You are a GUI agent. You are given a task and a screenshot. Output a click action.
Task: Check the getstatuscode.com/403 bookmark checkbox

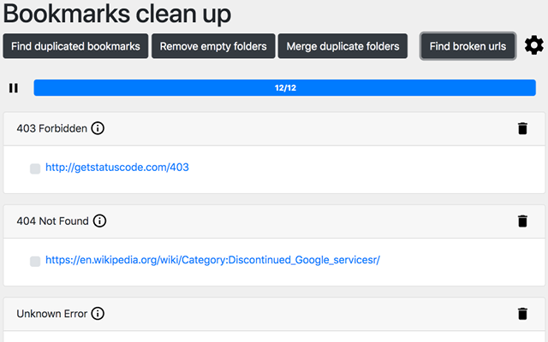tap(35, 168)
